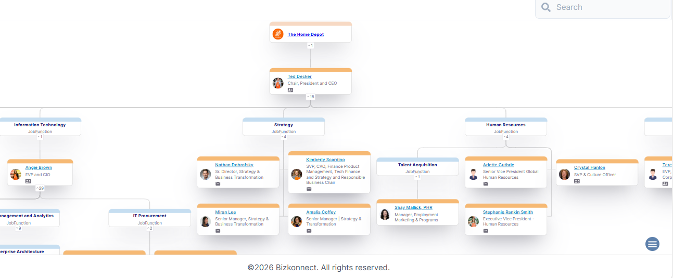Click Nathan Dobrofsky's avatar photo
The image size is (673, 278).
tap(206, 174)
